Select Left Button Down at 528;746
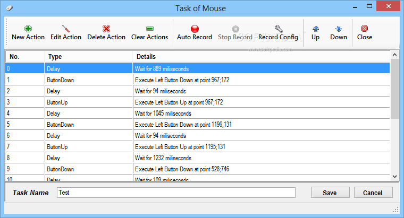The image size is (404, 218). [197, 169]
